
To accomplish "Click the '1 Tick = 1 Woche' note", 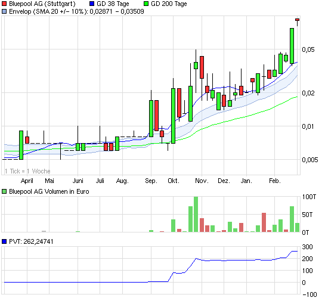I will click(27, 171).
